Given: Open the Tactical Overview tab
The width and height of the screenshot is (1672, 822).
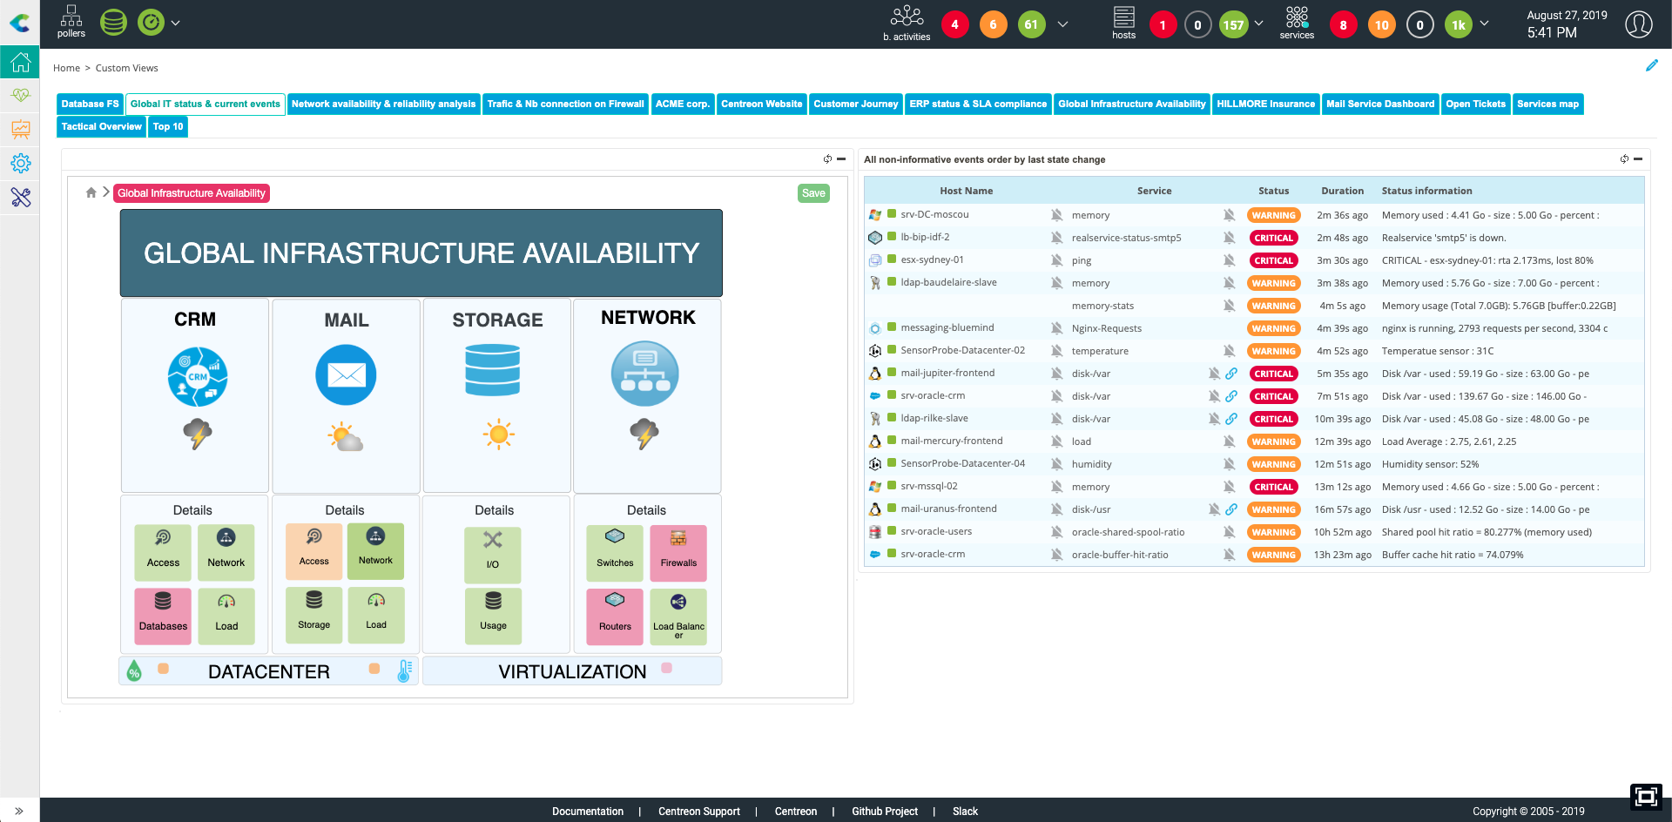Looking at the screenshot, I should point(101,127).
